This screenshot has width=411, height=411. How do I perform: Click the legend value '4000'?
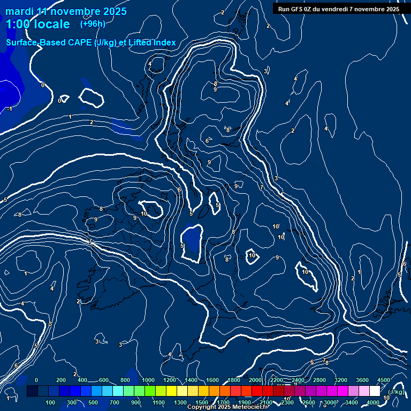372,402
